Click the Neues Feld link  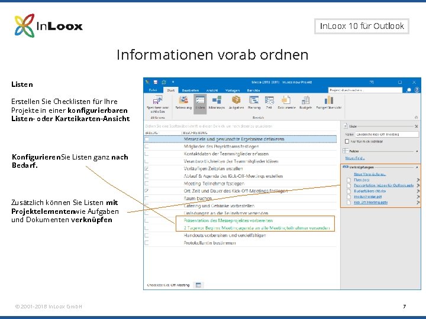355,158
